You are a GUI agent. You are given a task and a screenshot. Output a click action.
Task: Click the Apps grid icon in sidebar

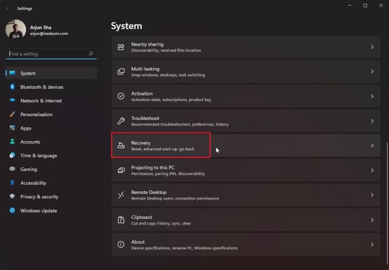pyautogui.click(x=12, y=128)
